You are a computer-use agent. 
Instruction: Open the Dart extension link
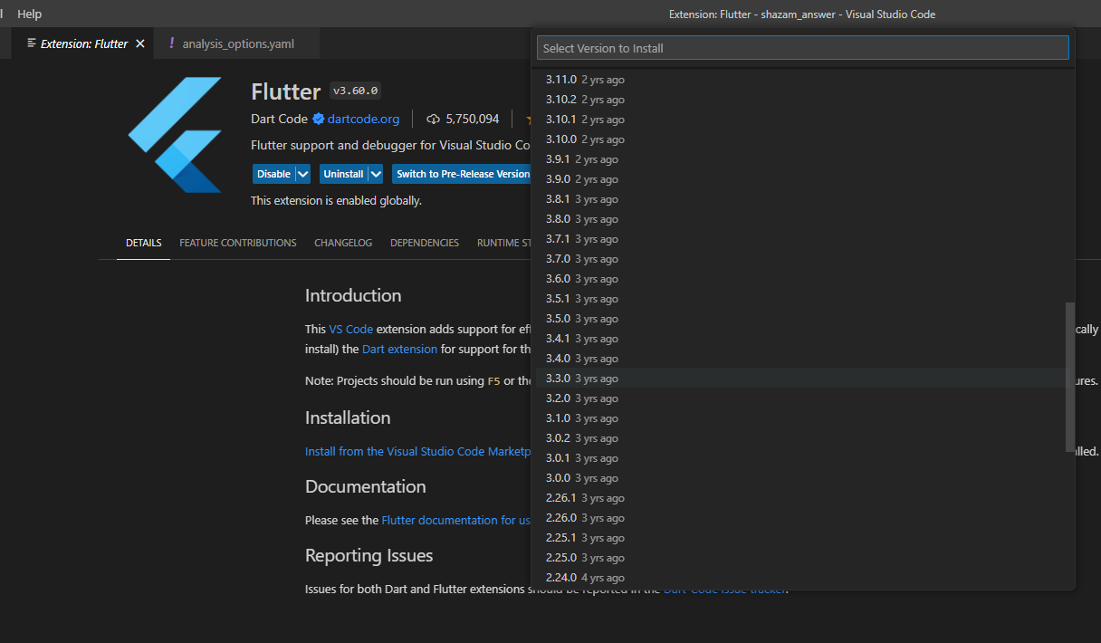tap(399, 349)
